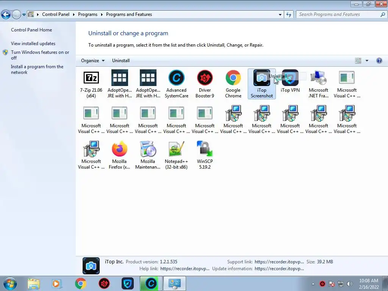The width and height of the screenshot is (388, 291).
Task: Switch to Advanced SystemCare taskbar button
Action: click(x=151, y=283)
